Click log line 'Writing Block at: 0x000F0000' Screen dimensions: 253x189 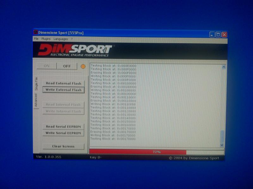click(113, 76)
